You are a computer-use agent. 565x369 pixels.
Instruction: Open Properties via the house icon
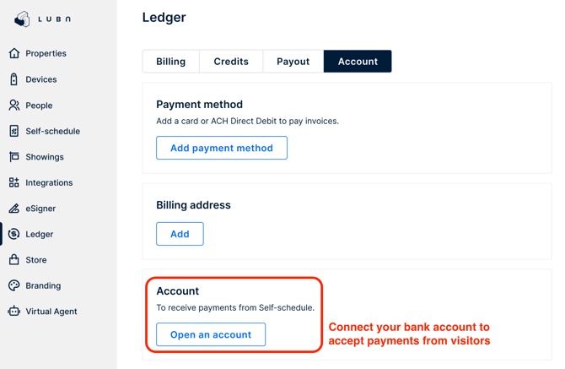(14, 53)
